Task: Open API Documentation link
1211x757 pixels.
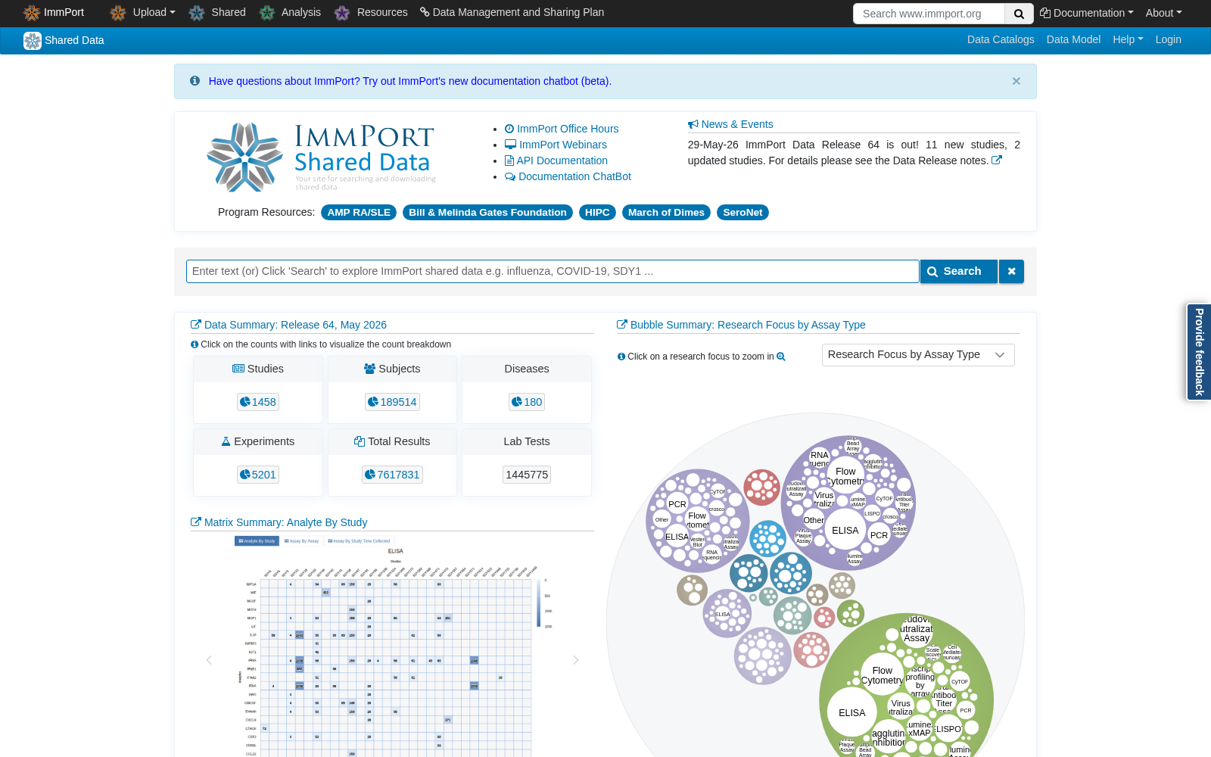Action: pos(556,160)
